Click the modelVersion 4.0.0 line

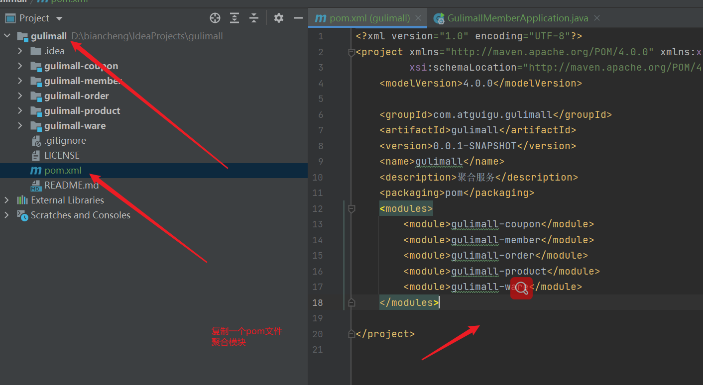[x=480, y=83]
